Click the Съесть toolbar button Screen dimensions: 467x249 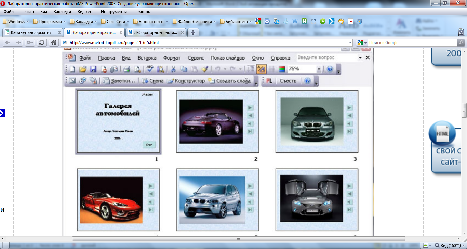288,81
